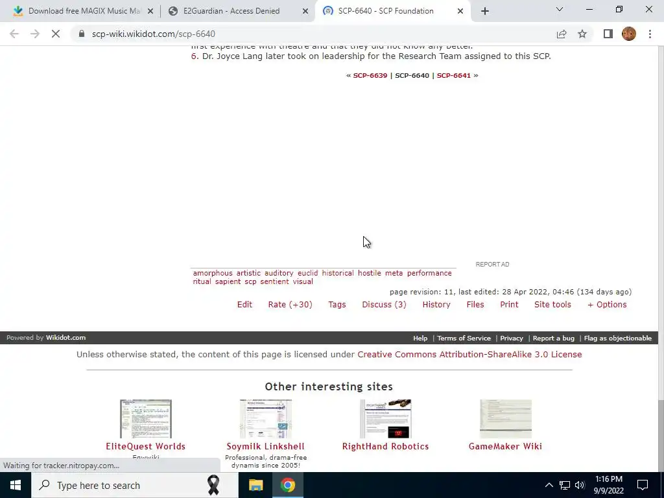The image size is (664, 498).
Task: Click taskbar search box
Action: pyautogui.click(x=135, y=485)
